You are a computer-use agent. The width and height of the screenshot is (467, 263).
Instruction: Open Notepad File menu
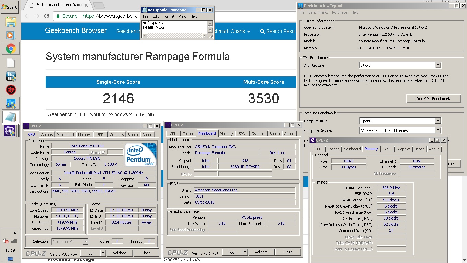(x=146, y=16)
